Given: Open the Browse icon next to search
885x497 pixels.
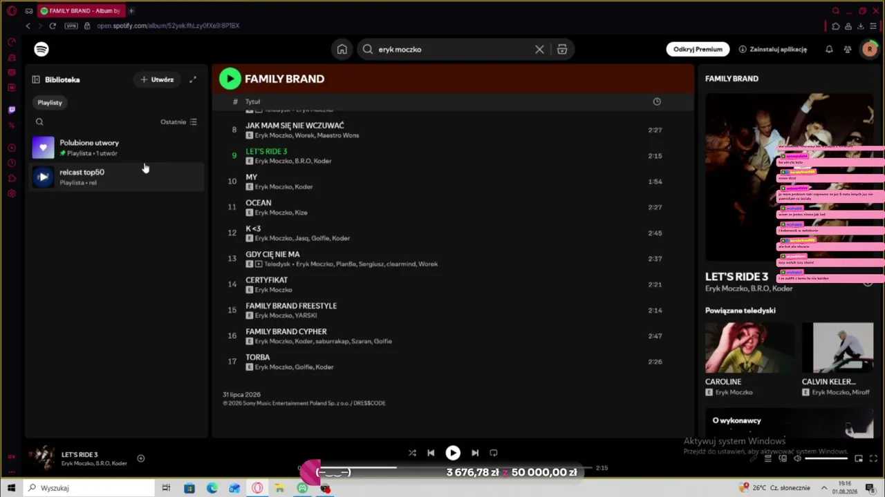Looking at the screenshot, I should pos(562,49).
